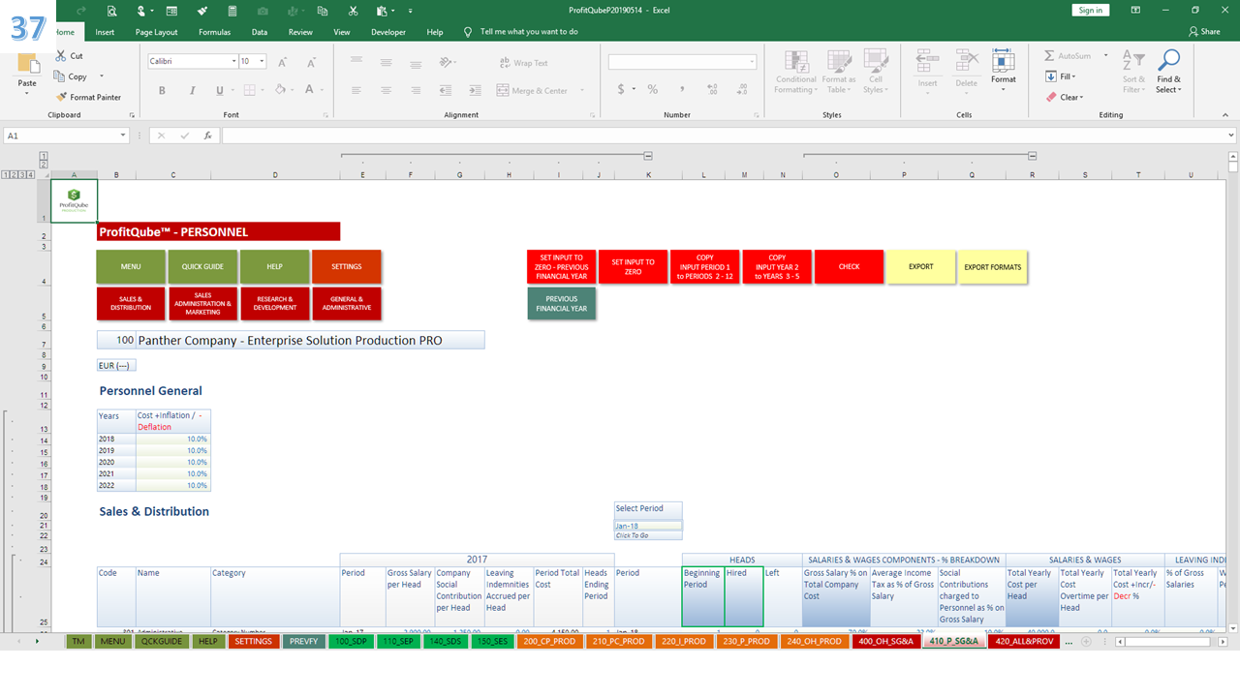Select column outline level 2 button

[44, 165]
